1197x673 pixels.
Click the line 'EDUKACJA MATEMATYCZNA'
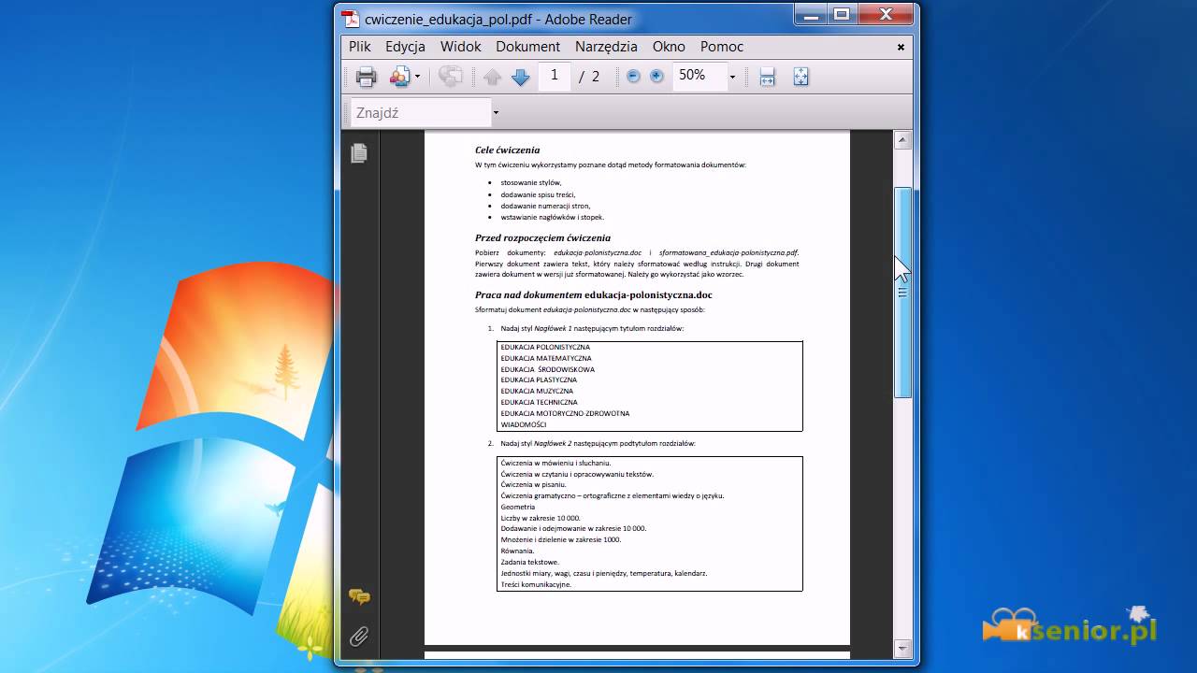[x=546, y=358]
